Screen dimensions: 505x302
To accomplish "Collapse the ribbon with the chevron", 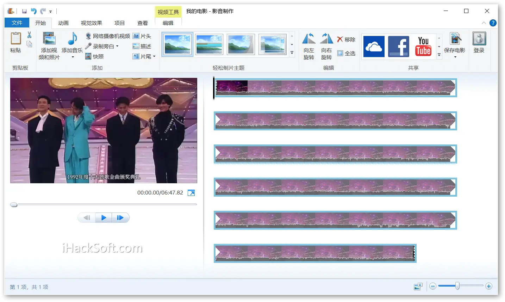I will tap(484, 23).
